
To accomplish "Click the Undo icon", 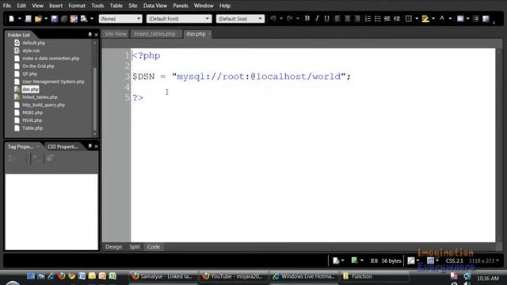I will click(273, 19).
